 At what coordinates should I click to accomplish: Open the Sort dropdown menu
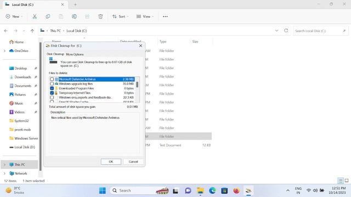click(x=121, y=16)
